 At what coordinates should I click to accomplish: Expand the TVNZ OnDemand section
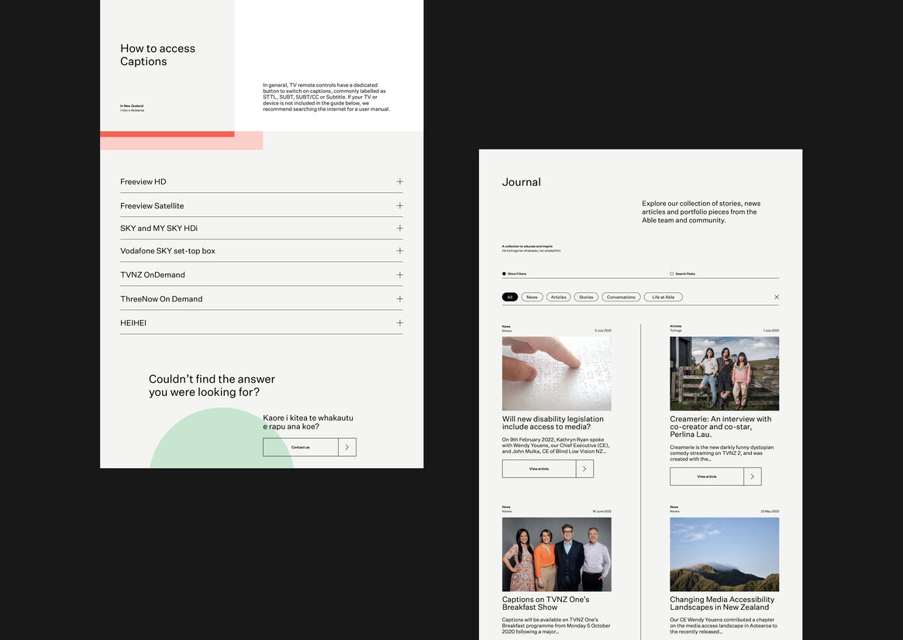click(261, 275)
